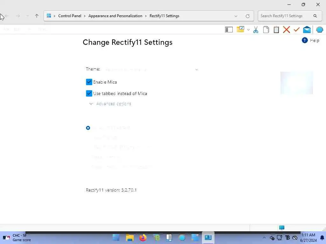Click the red X Delete icon
This screenshot has width=326, height=244.
pyautogui.click(x=286, y=30)
